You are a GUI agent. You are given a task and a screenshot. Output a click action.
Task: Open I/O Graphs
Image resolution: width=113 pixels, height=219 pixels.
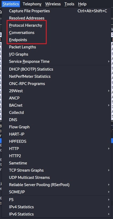56,54
